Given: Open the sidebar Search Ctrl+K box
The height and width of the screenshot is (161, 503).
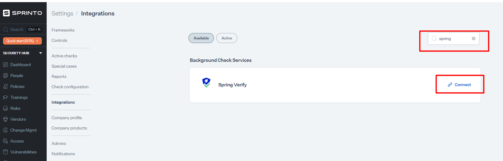Looking at the screenshot, I should pyautogui.click(x=17, y=29).
